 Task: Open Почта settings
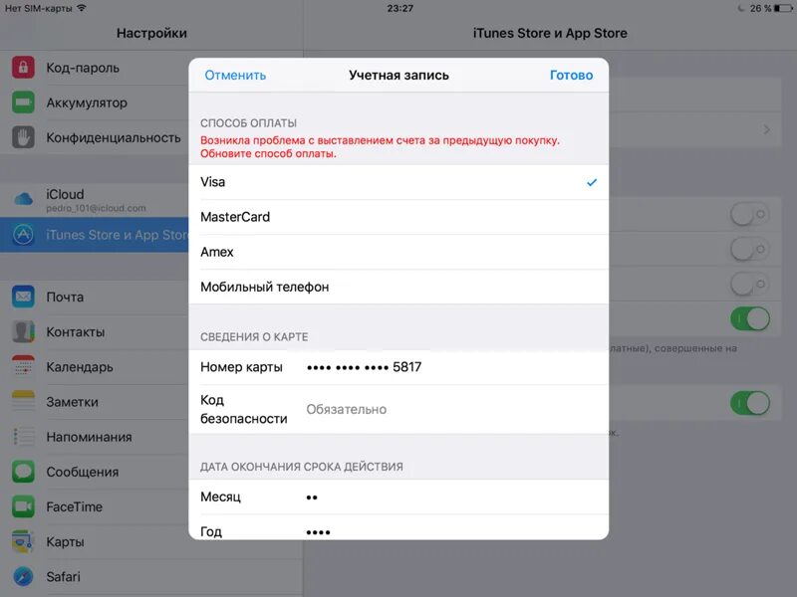tap(94, 297)
